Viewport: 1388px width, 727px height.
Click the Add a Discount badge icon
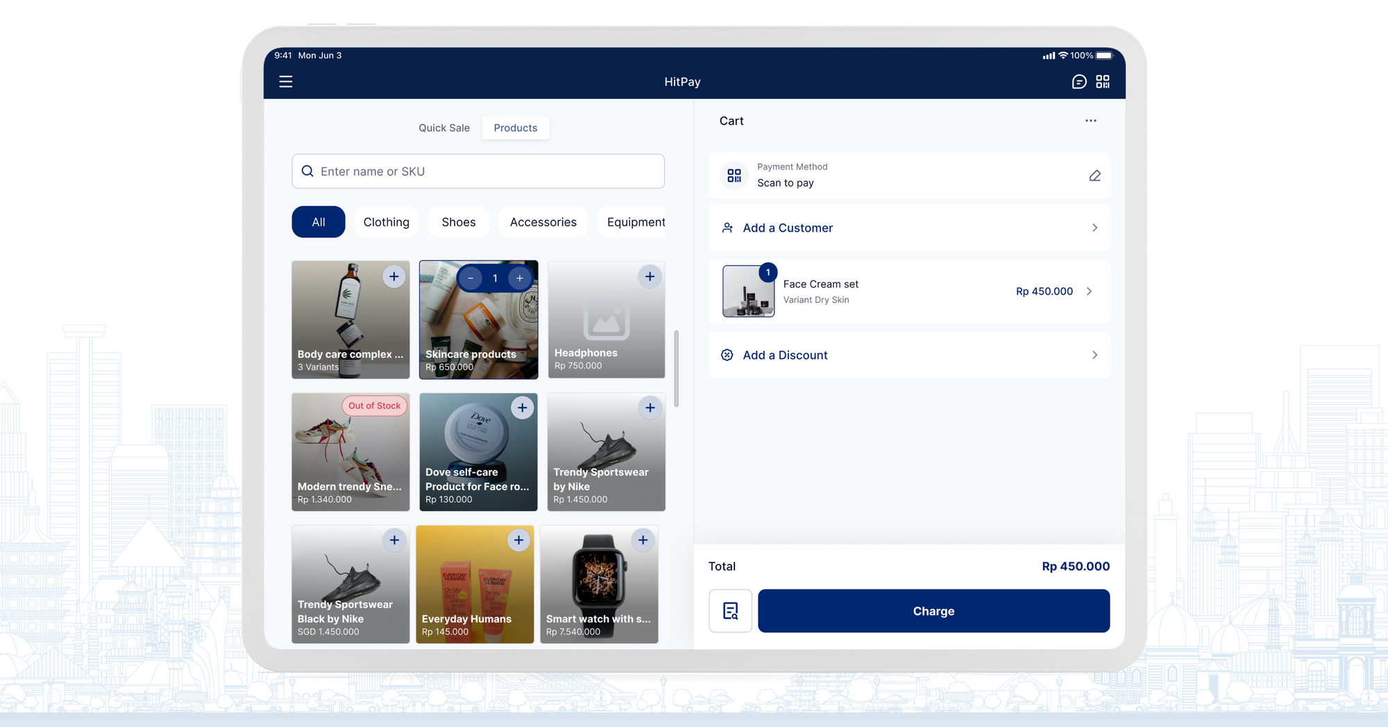point(727,355)
